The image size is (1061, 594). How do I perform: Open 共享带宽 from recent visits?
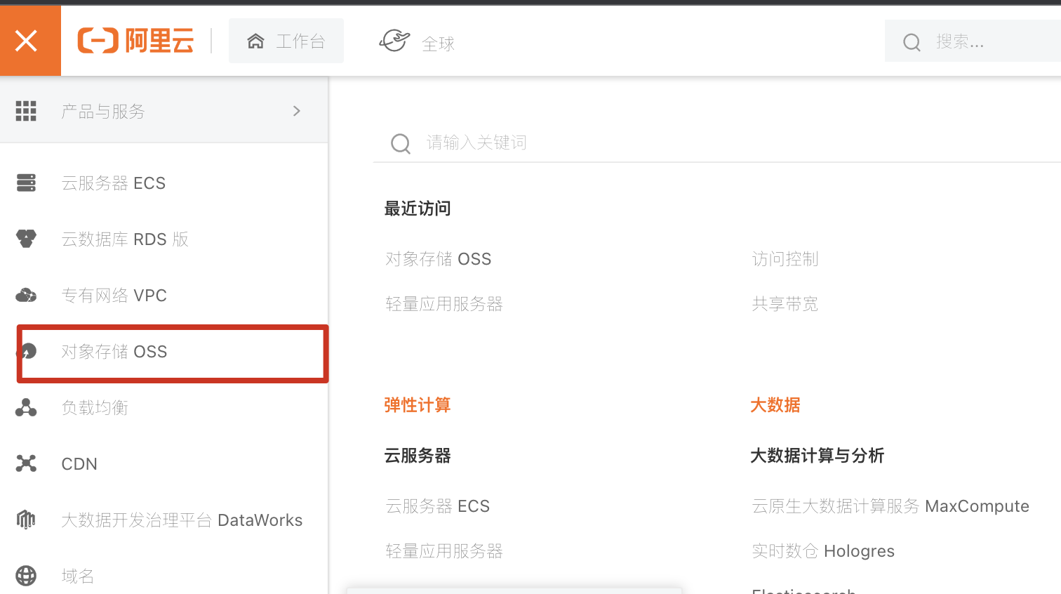pyautogui.click(x=785, y=304)
